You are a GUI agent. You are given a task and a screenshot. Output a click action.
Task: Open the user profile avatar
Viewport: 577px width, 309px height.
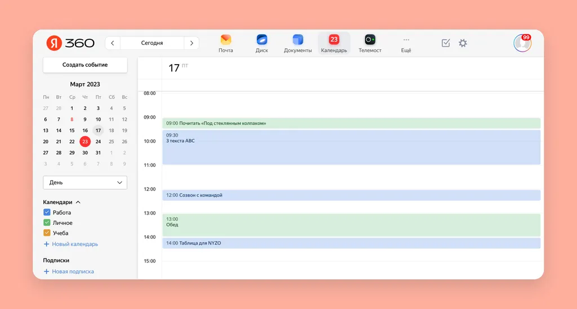point(522,43)
